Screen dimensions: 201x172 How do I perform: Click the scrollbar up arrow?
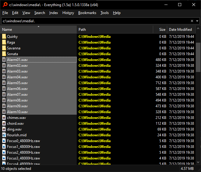pos(198,28)
